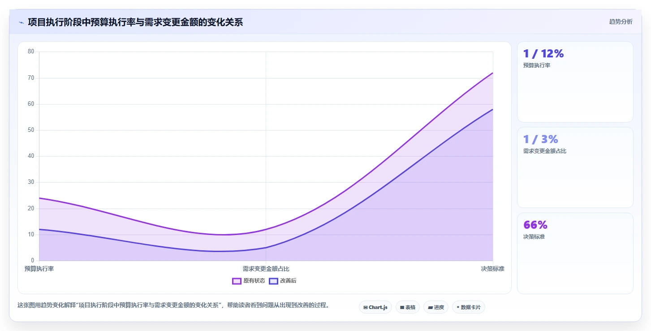651x331 pixels.
Task: Select the 1 / 3% 需求变更金额占比 card
Action: tap(575, 167)
